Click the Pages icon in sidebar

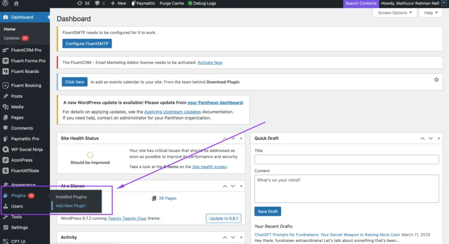5,117
